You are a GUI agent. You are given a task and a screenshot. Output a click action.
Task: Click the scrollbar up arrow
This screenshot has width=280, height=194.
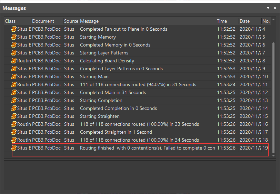click(273, 19)
